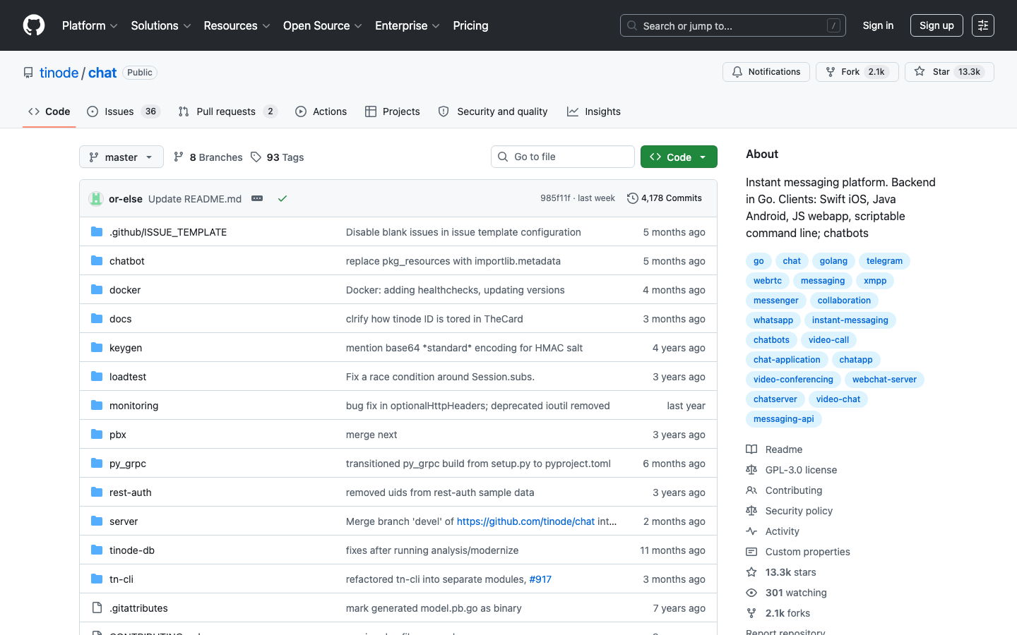Click the Star icon button
Viewport: 1017px width, 635px height.
(920, 72)
